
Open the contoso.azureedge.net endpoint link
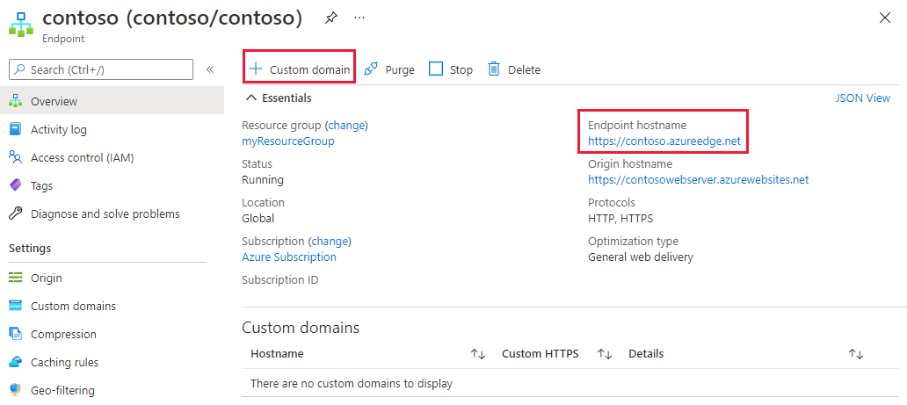click(x=664, y=141)
